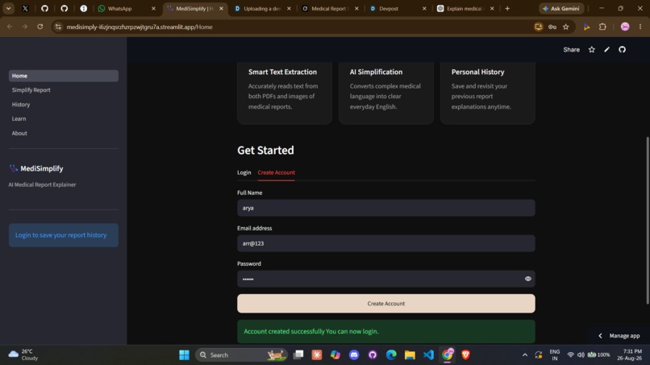Open the password manager key icon
The height and width of the screenshot is (365, 650).
pos(552,27)
